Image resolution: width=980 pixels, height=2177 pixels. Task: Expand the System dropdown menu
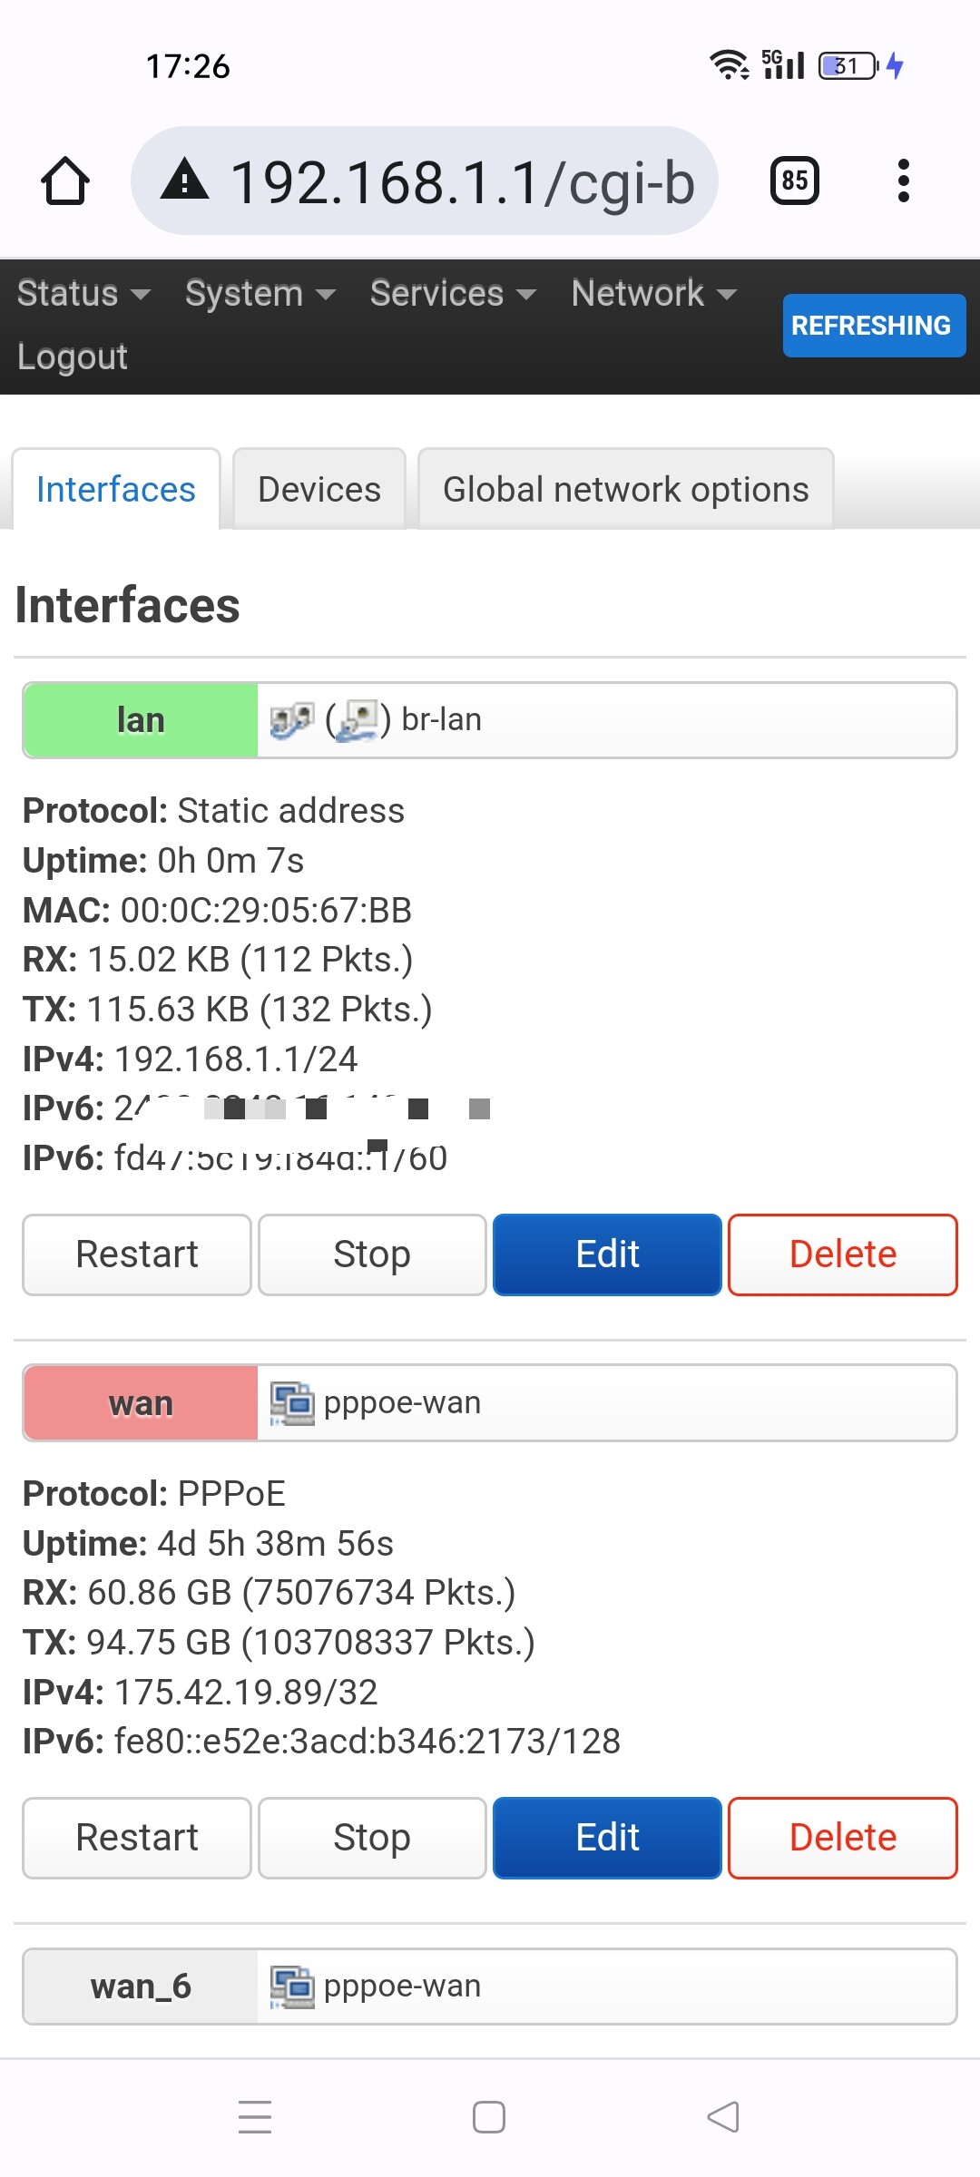click(x=260, y=293)
